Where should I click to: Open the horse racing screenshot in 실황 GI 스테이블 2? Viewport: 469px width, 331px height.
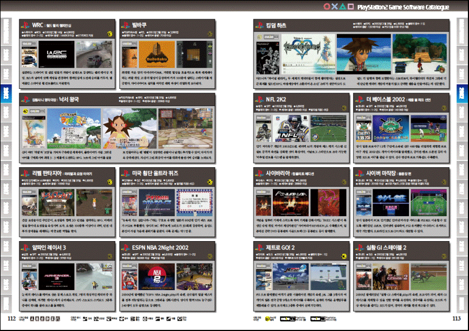coord(429,276)
